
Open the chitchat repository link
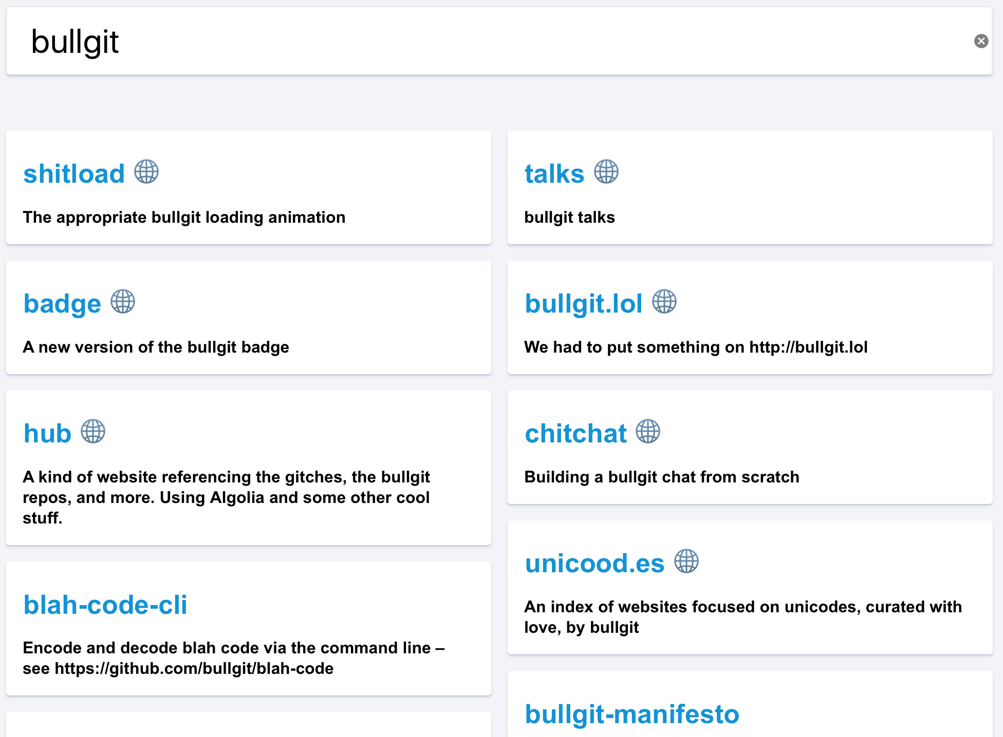coord(575,433)
